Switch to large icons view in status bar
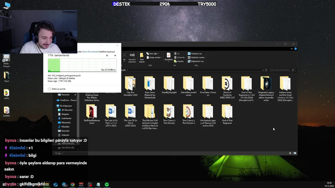Image resolution: width=335 pixels, height=188 pixels. 295,153
